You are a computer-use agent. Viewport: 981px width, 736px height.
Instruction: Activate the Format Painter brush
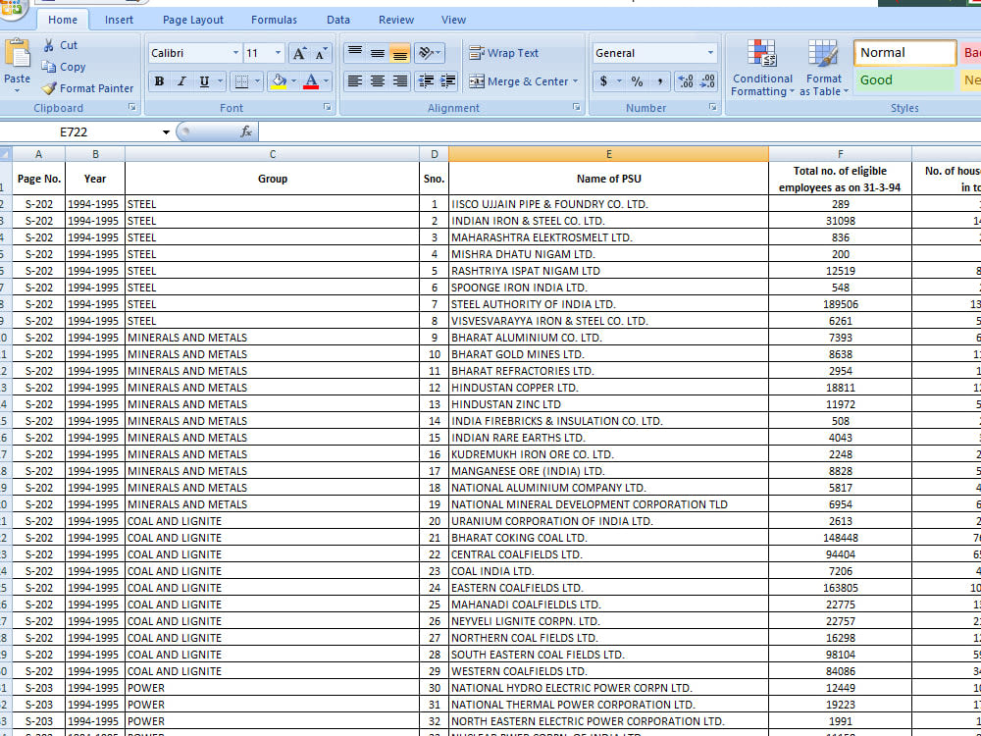click(88, 88)
